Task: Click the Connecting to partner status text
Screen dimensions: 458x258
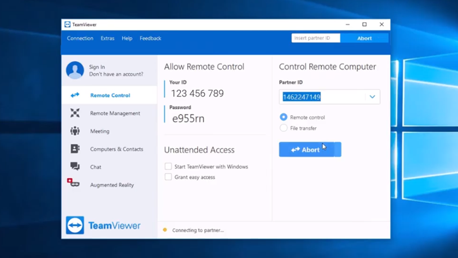Action: pos(198,230)
